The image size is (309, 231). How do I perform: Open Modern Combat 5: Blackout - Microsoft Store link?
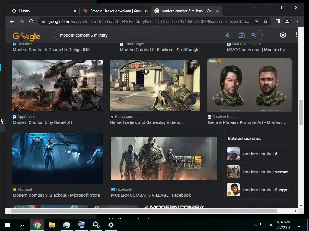point(56,195)
